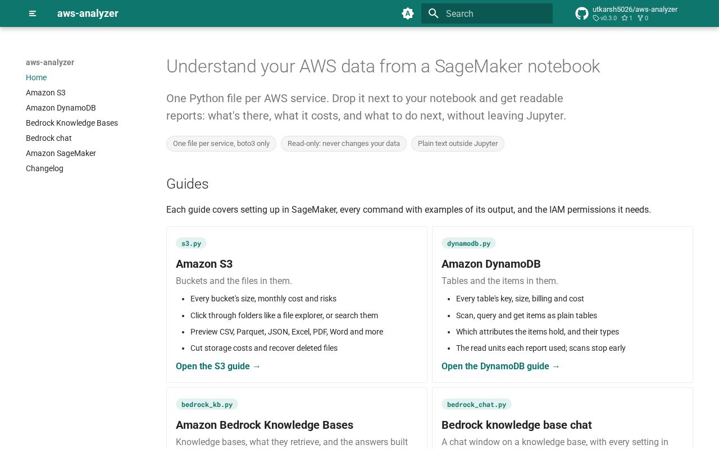
Task: Open Bedrock chat sidebar page
Action: click(x=49, y=138)
